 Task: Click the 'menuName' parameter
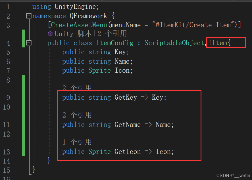pyautogui.click(x=126, y=25)
